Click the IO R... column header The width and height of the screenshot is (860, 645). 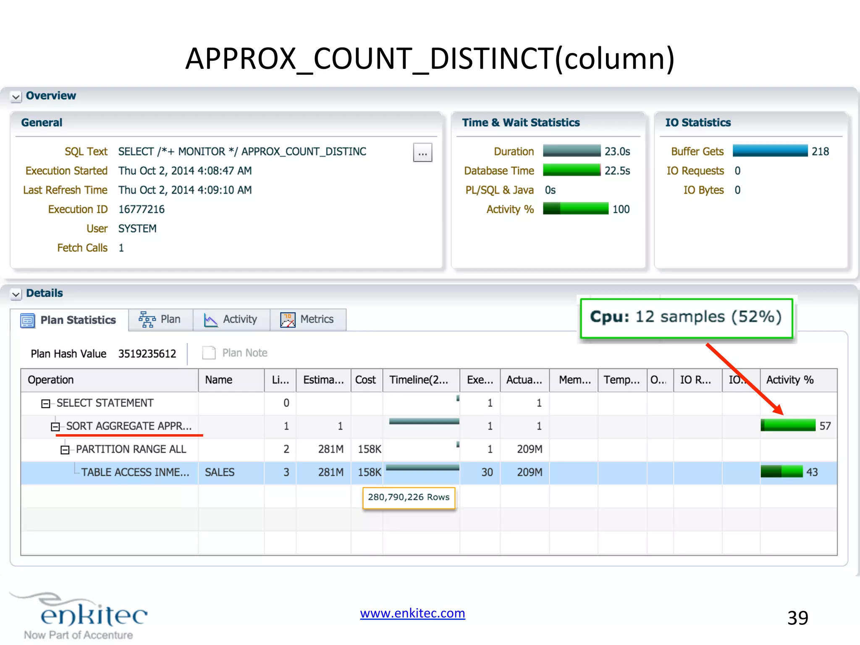coord(698,380)
